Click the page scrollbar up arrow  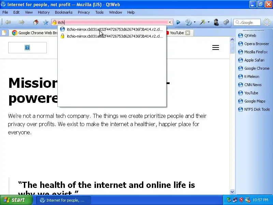tap(232, 40)
